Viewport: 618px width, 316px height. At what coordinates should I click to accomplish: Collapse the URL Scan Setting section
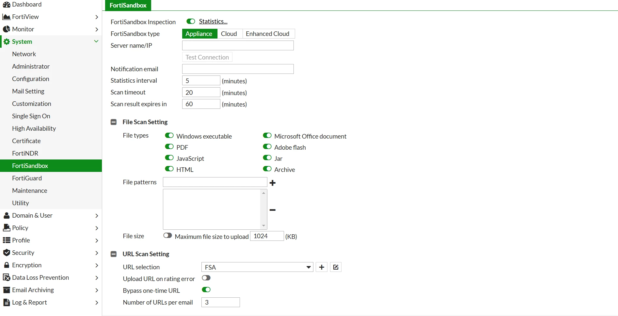(x=114, y=254)
